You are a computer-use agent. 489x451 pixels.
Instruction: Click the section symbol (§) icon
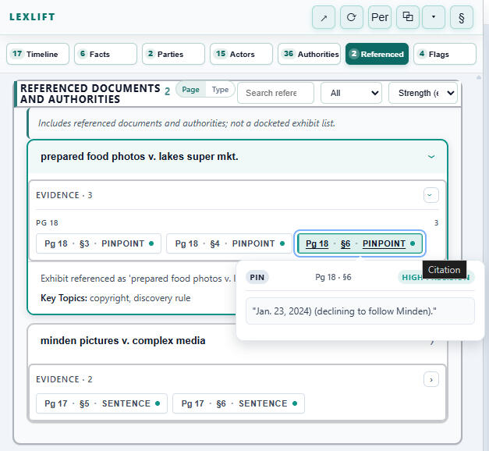coord(462,17)
